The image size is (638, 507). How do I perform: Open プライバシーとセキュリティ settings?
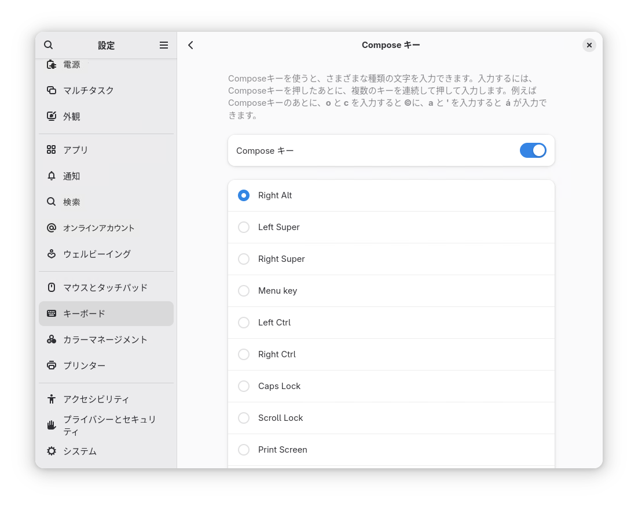(x=53, y=425)
